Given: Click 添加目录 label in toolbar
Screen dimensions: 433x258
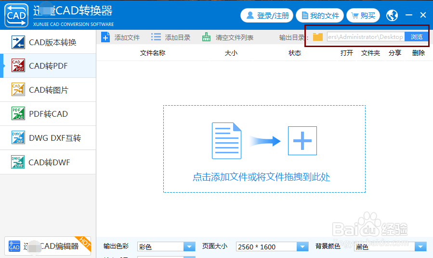Looking at the screenshot, I should 178,37.
